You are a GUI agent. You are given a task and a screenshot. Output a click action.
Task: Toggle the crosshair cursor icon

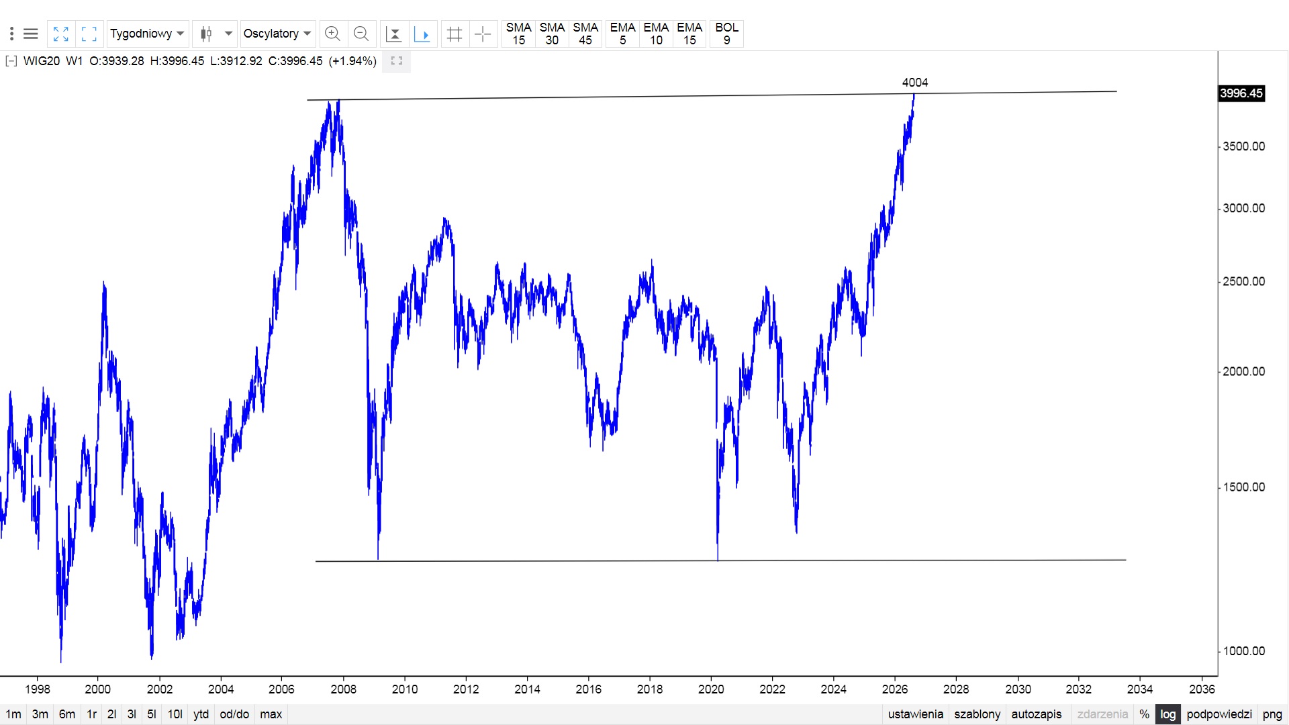[483, 34]
